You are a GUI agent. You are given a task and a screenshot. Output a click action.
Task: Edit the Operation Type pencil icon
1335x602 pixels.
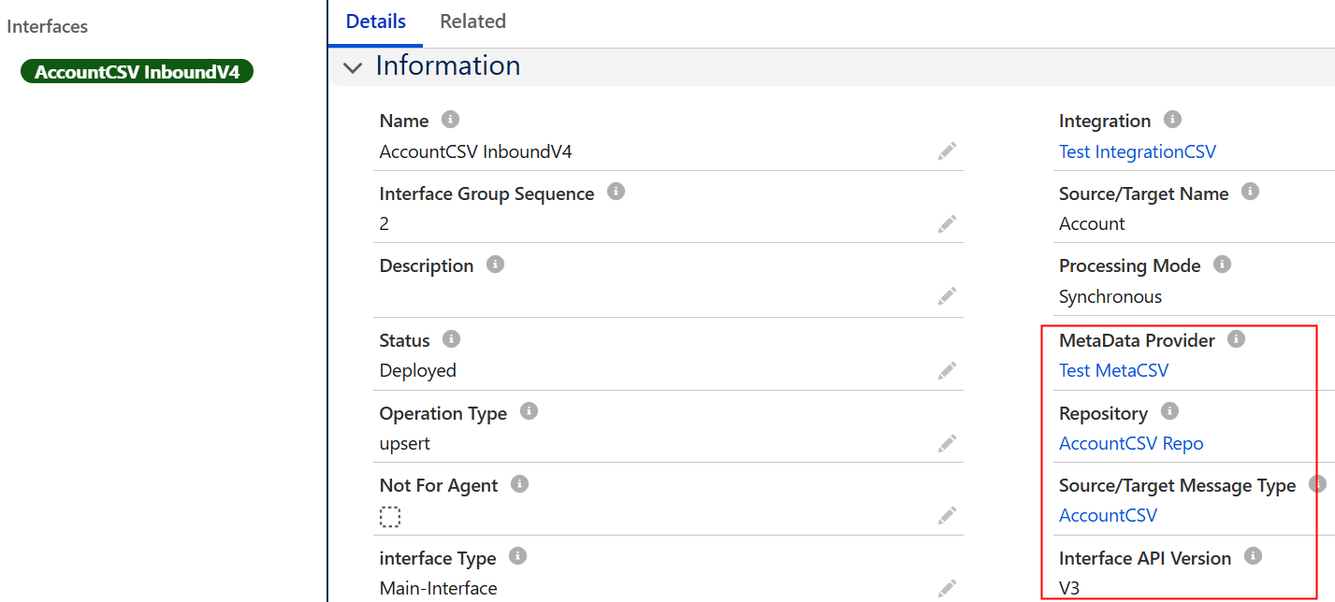(x=948, y=443)
